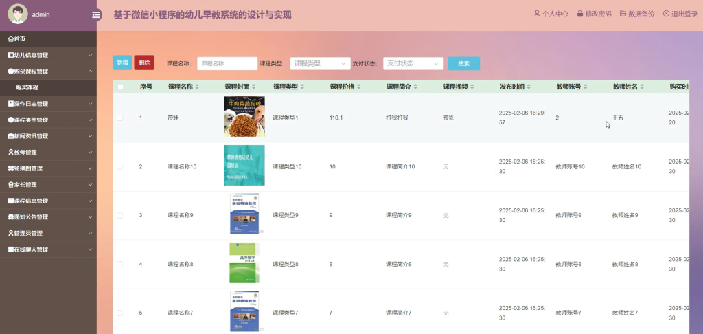Click the icon beside 课程信息管理
The height and width of the screenshot is (334, 703).
pos(11,201)
